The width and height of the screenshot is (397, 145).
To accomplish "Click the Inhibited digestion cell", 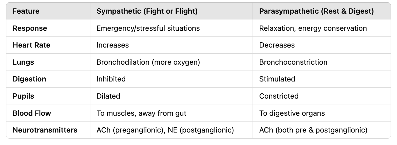I will click(111, 79).
